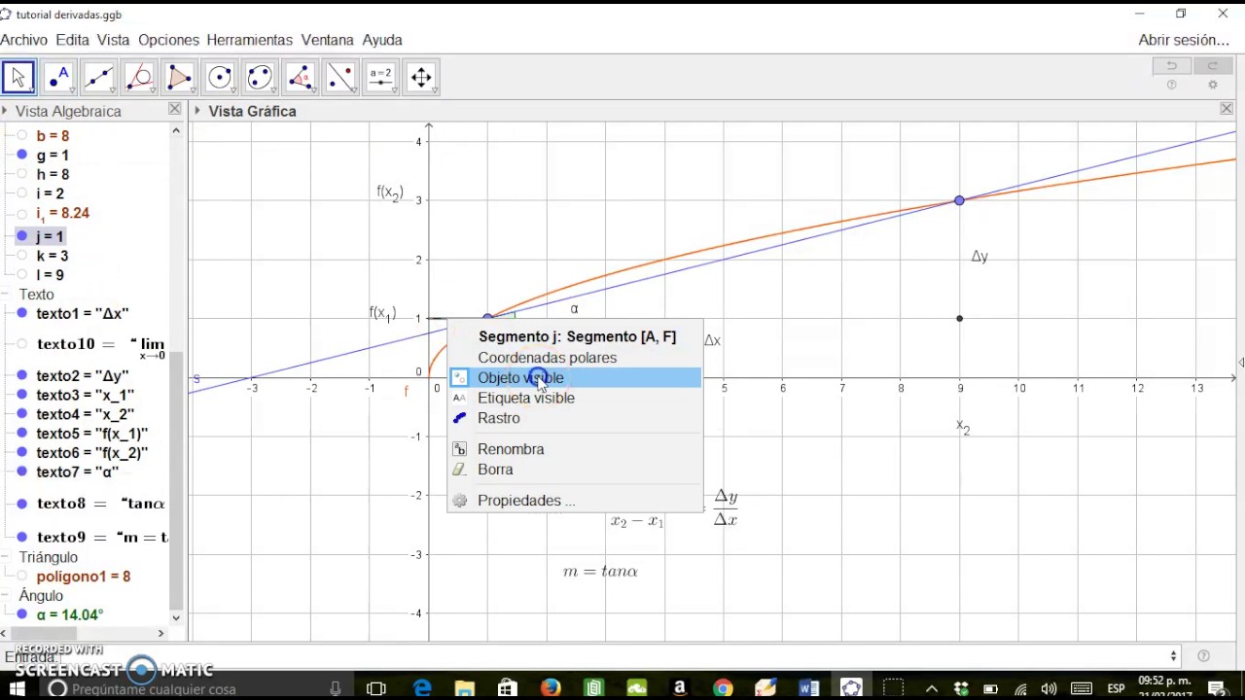Activate the Circle with center tool
Screen dimensions: 1245x700
[220, 78]
